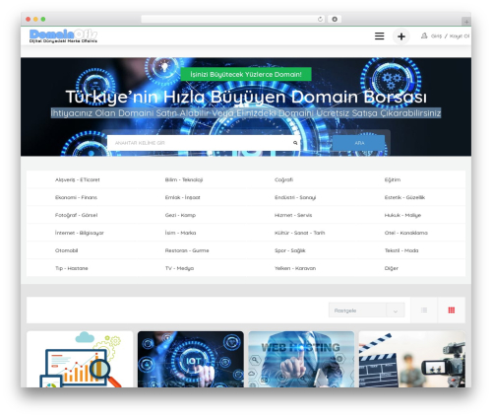This screenshot has width=492, height=417.
Task: Open Spor - Sağlık category
Action: point(290,250)
